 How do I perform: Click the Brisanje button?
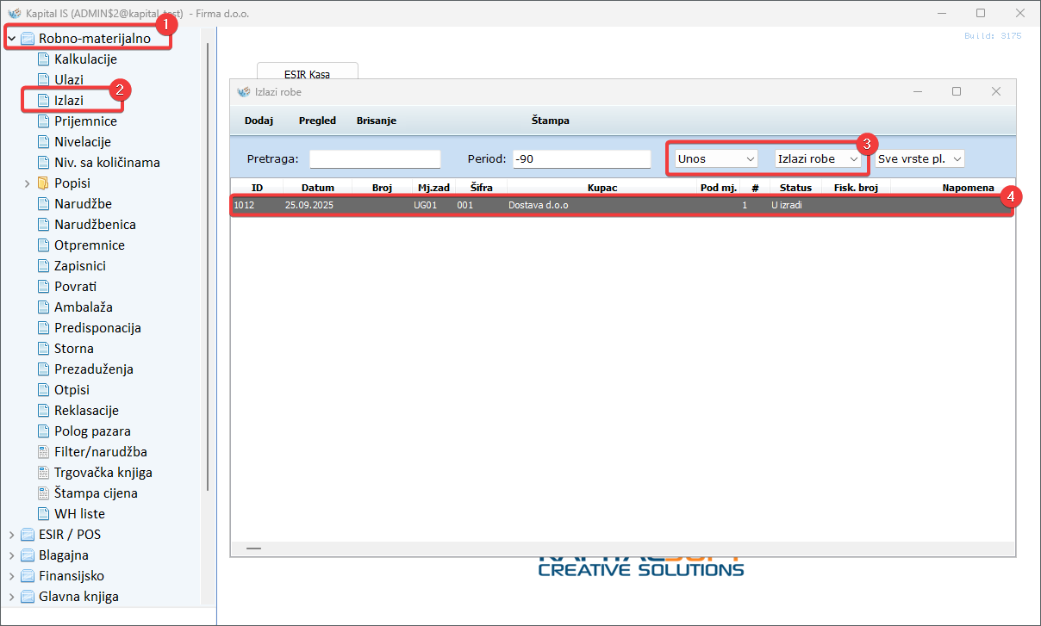pos(376,121)
